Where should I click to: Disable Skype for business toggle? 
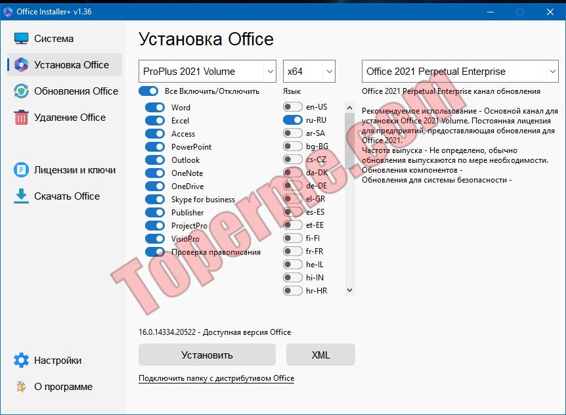[x=155, y=199]
